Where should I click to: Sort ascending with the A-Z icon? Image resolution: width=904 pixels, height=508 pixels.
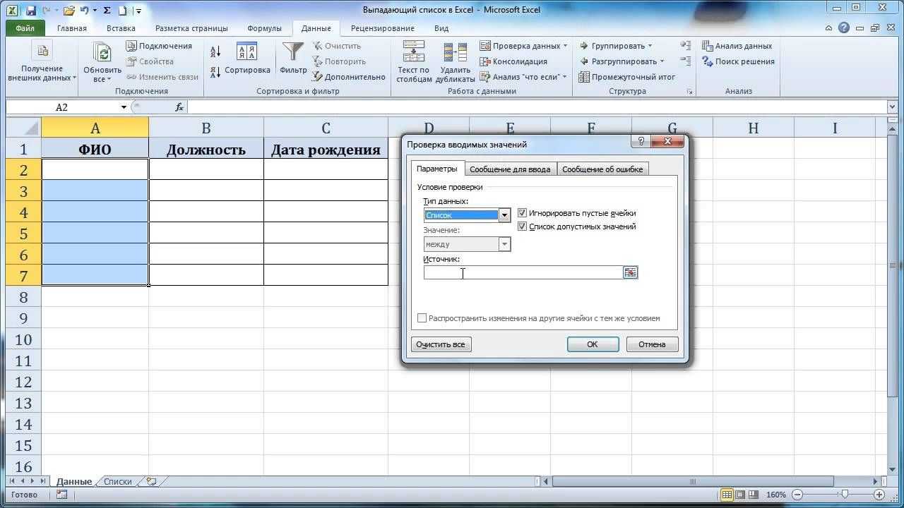(215, 51)
